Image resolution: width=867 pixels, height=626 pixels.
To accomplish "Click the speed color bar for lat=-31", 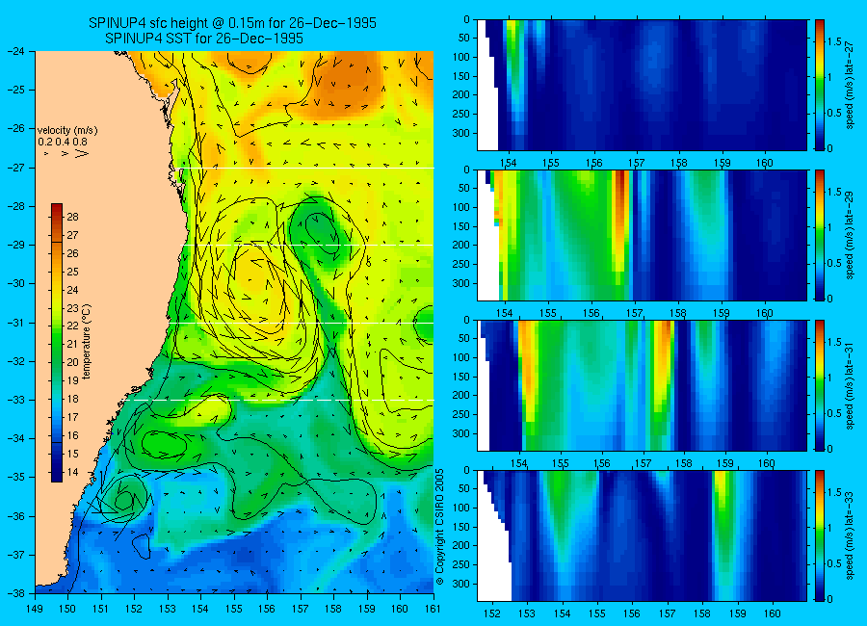I will coord(820,386).
